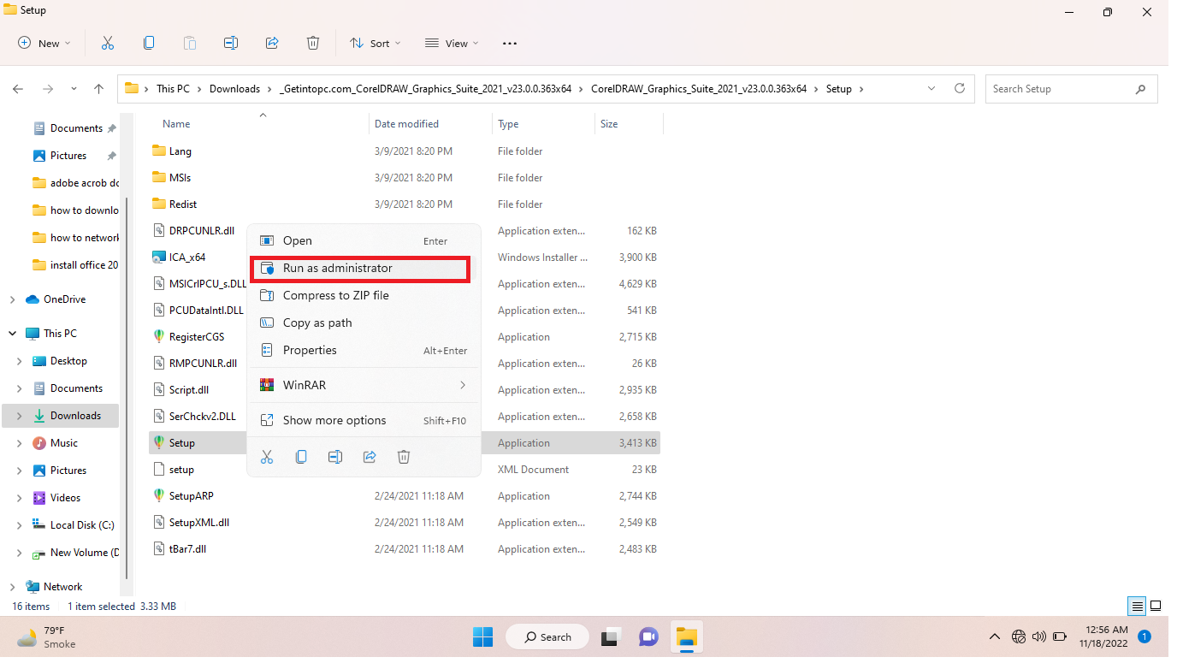Choose Compress to ZIP file
1177x669 pixels.
pyautogui.click(x=364, y=295)
